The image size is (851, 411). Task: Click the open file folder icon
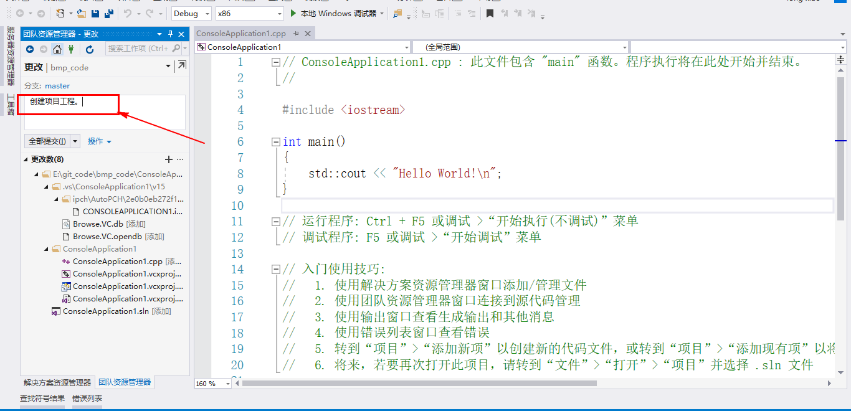click(82, 13)
